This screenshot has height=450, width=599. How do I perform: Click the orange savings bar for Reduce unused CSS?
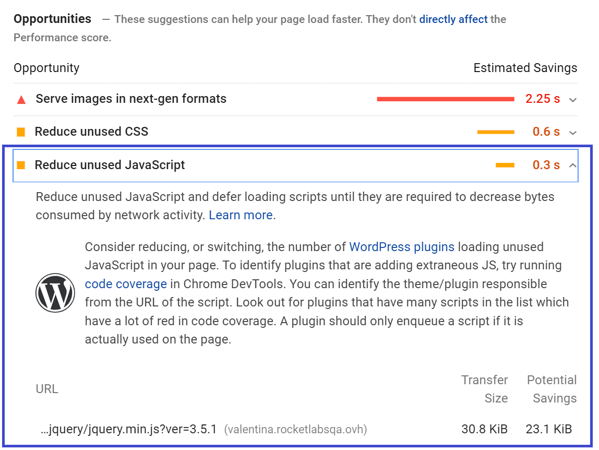495,132
